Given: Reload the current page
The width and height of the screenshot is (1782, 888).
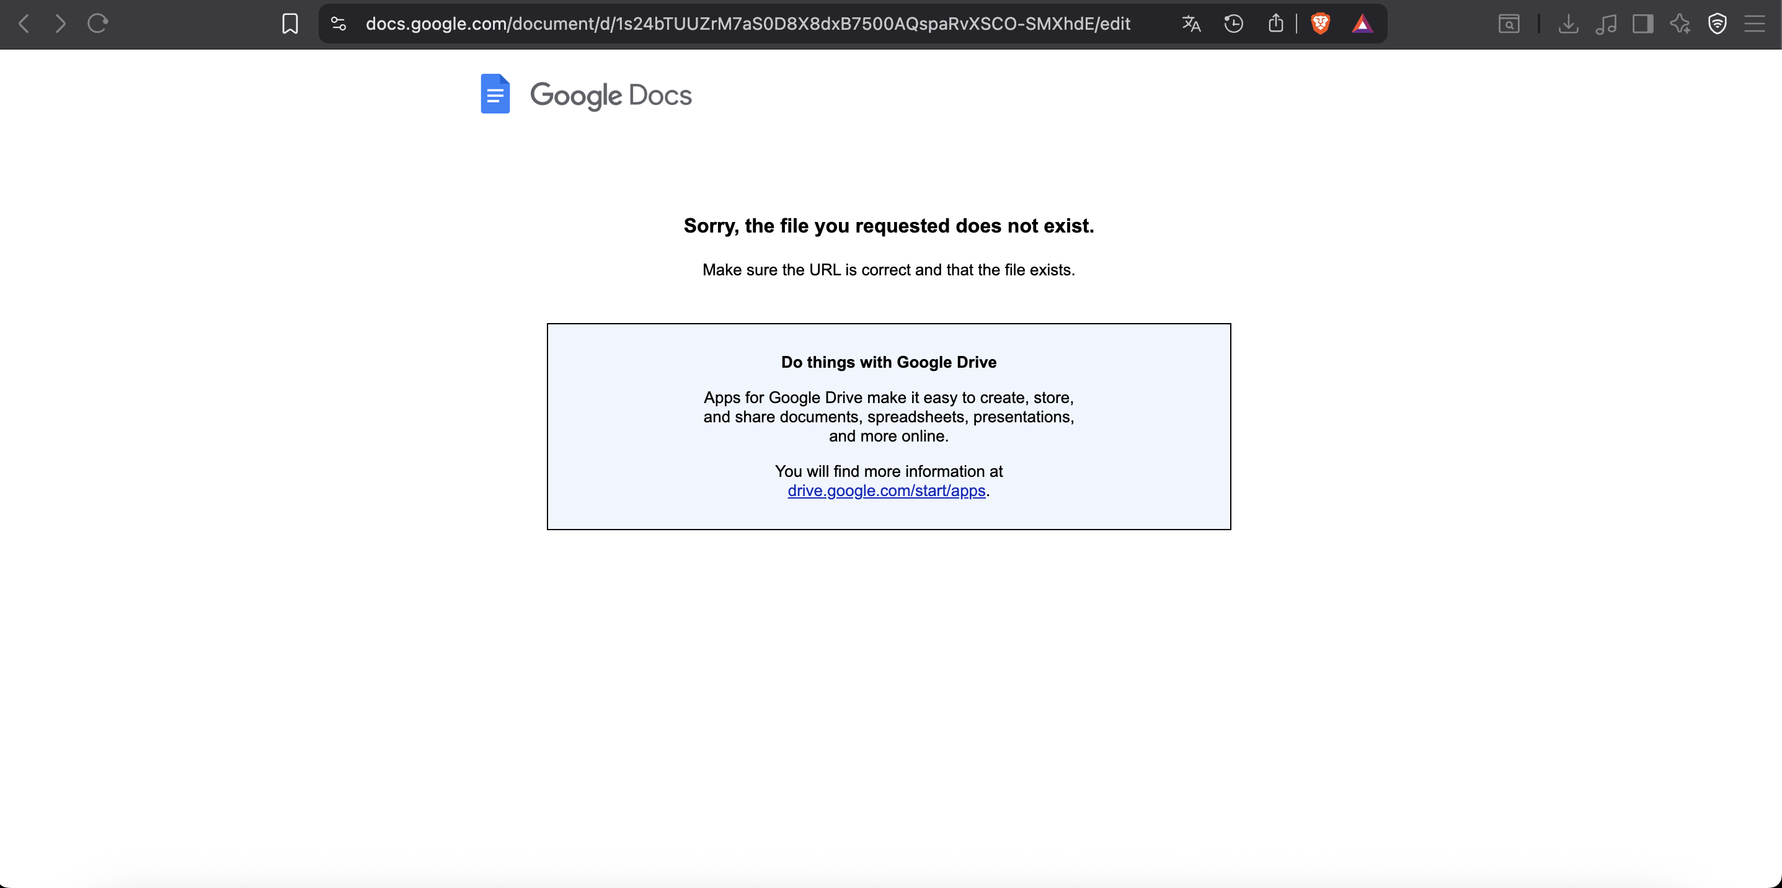Looking at the screenshot, I should tap(97, 24).
